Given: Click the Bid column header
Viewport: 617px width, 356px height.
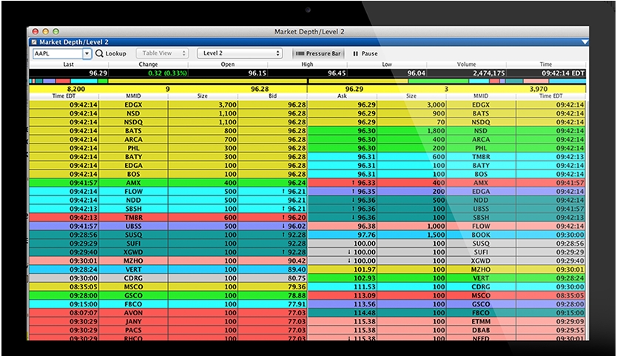Looking at the screenshot, I should coord(273,95).
